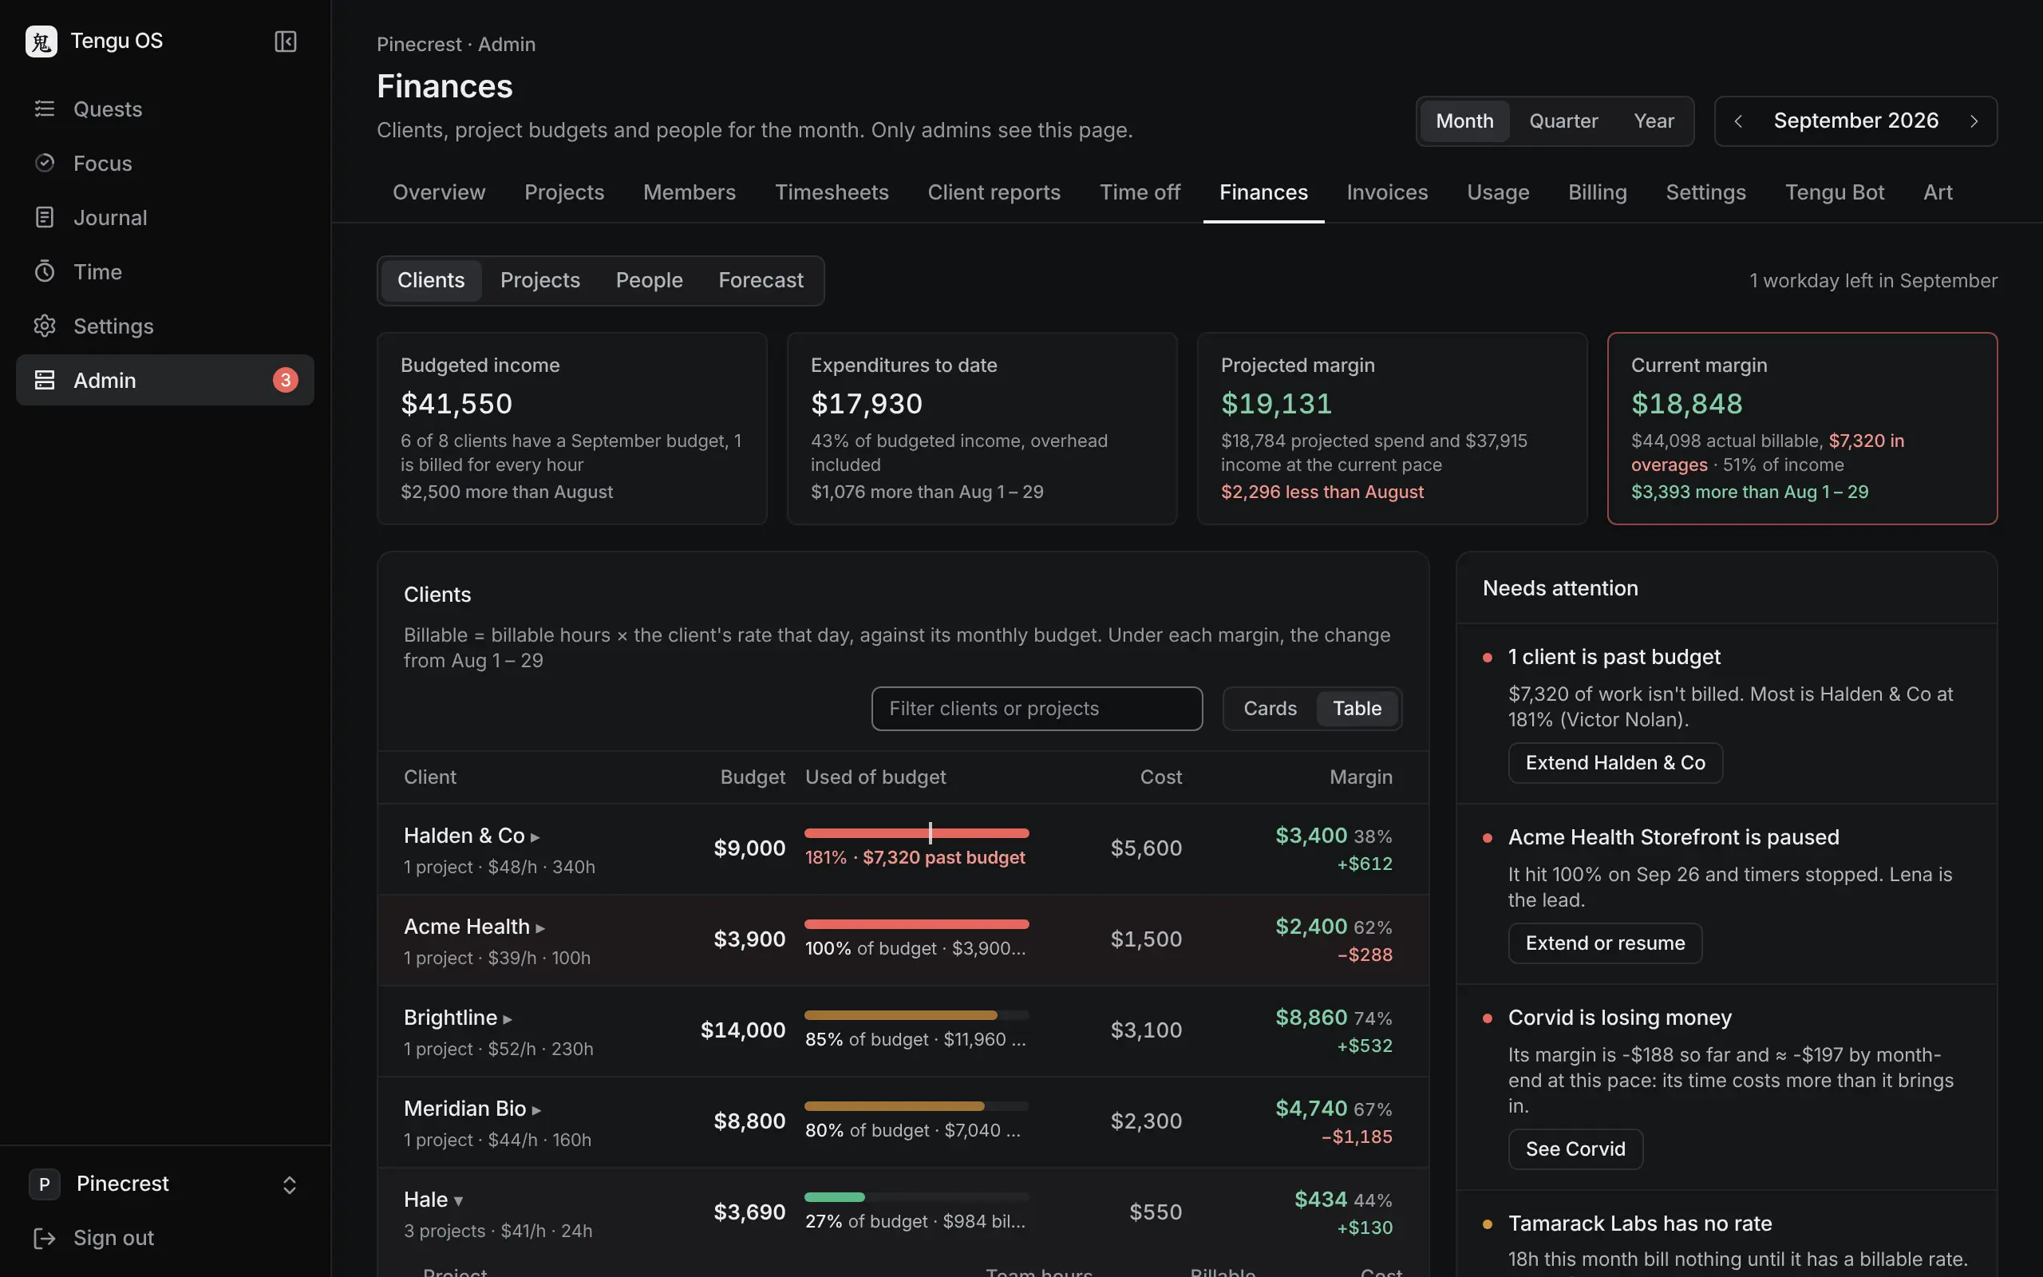Switch client view to Cards
This screenshot has height=1277, width=2043.
[1270, 709]
